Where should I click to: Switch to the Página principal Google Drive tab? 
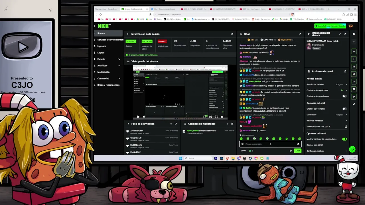point(106,9)
